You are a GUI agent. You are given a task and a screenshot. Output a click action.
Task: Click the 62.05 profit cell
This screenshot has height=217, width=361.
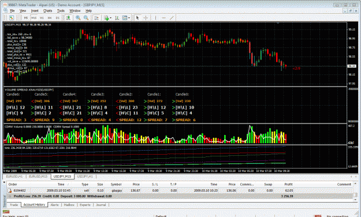click(289, 190)
